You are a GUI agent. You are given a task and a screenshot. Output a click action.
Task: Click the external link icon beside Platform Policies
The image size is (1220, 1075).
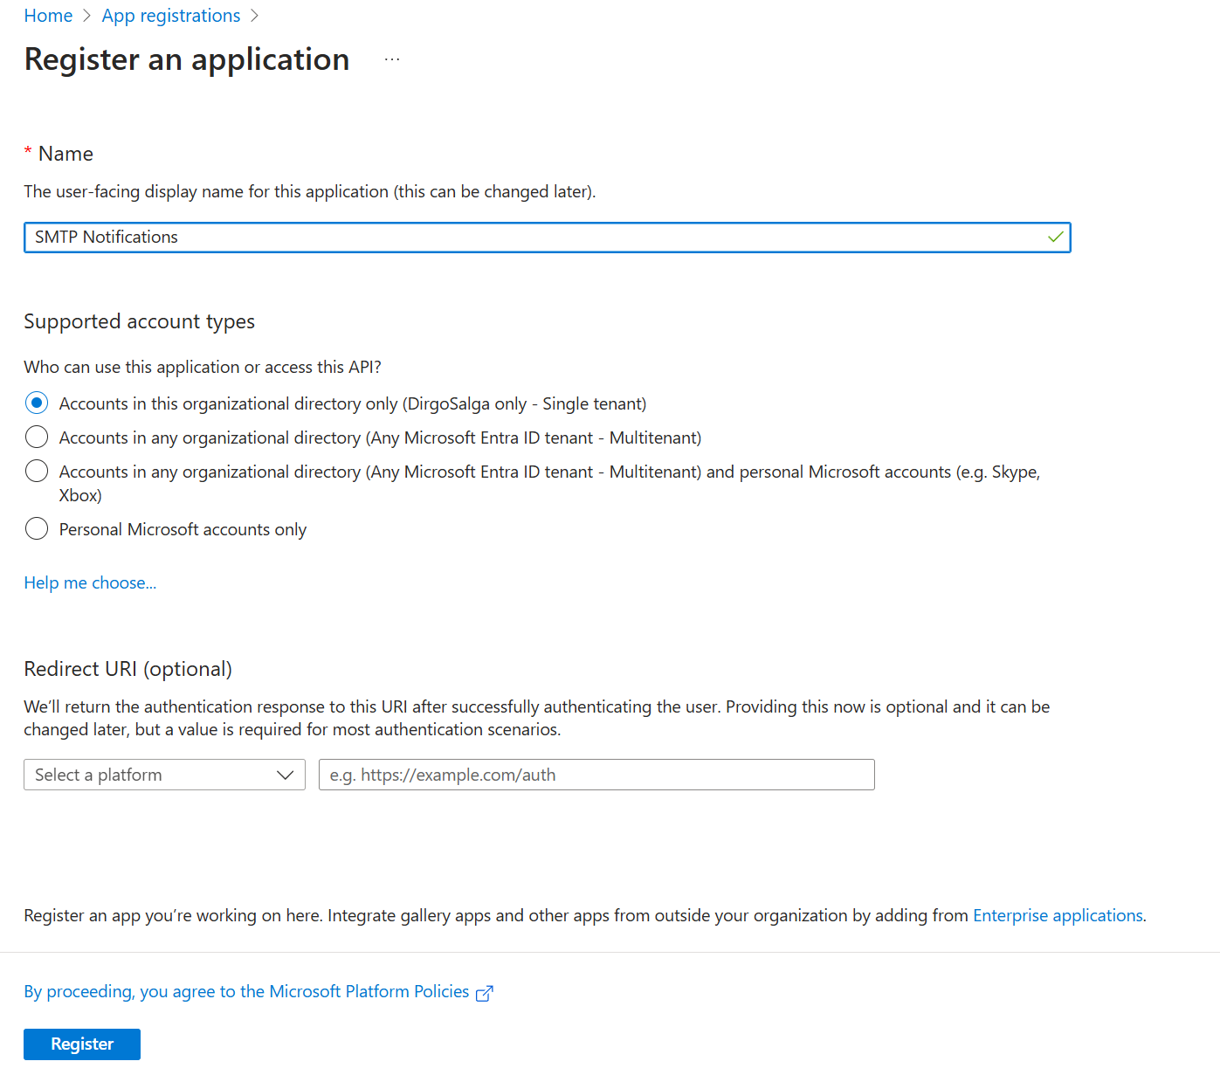pyautogui.click(x=484, y=993)
